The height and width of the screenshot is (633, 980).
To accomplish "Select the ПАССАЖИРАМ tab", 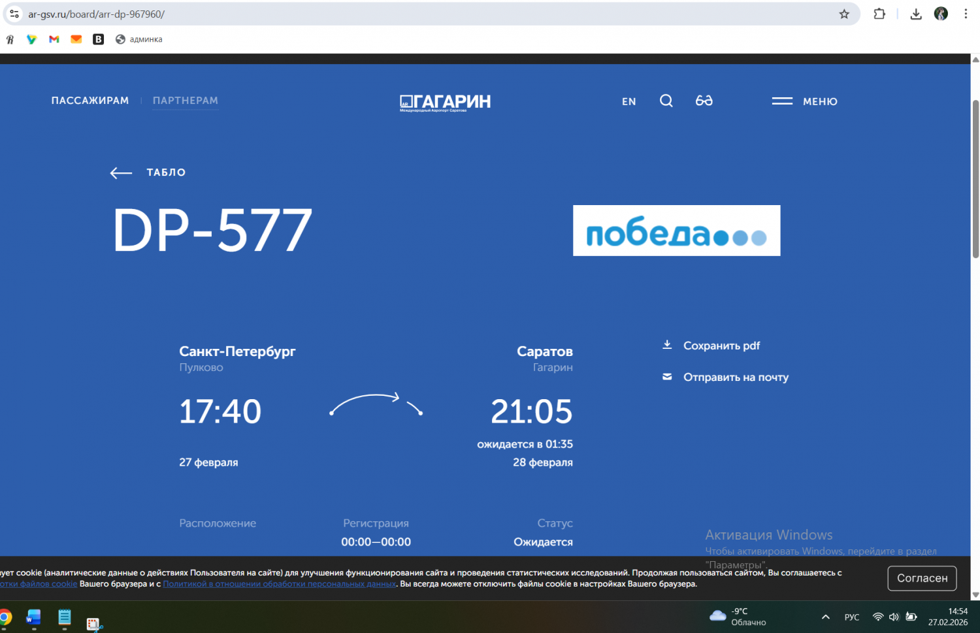I will click(90, 101).
